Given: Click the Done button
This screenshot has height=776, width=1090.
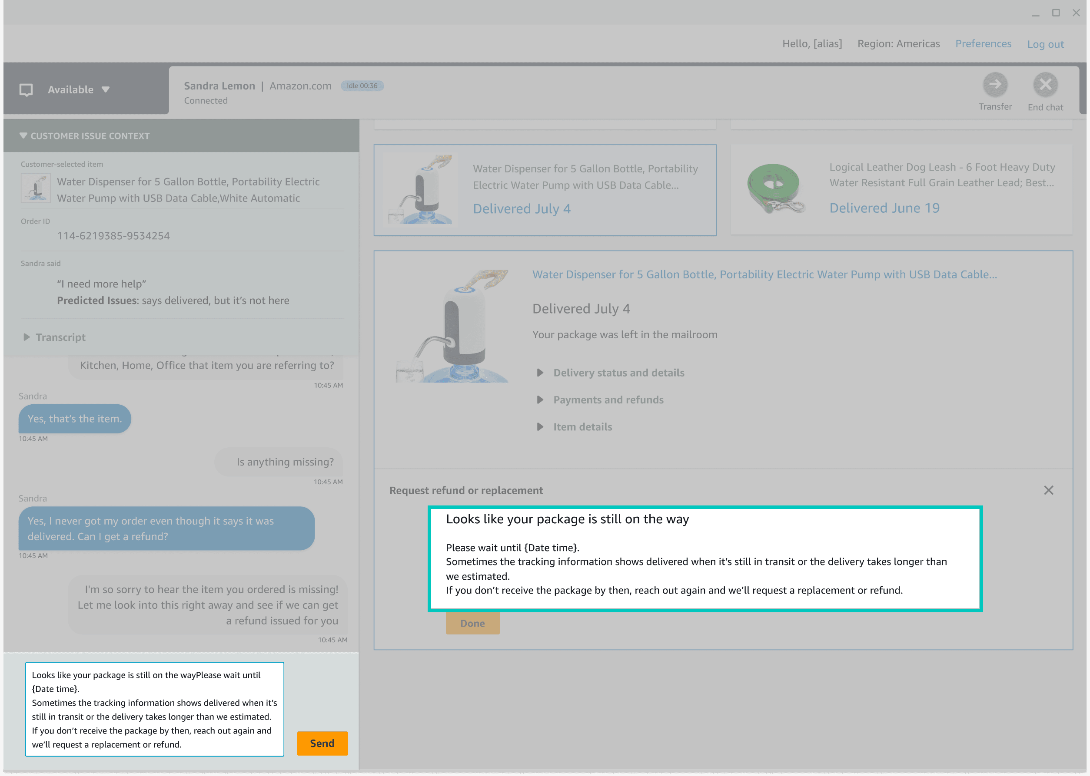Looking at the screenshot, I should (472, 623).
